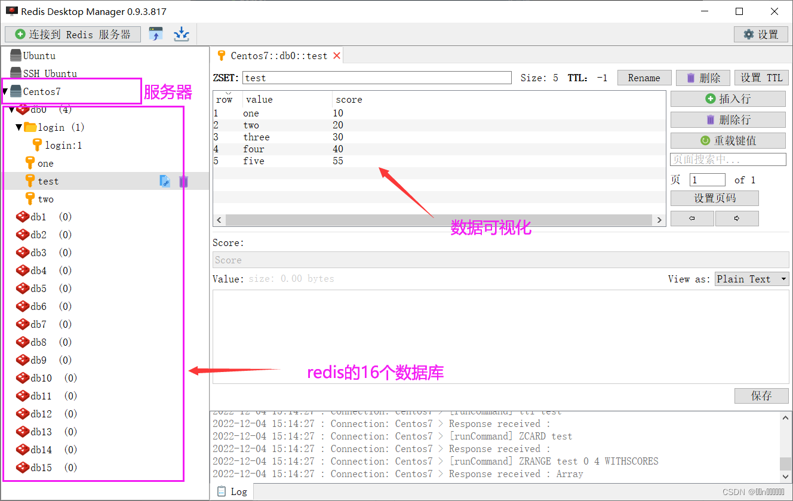The width and height of the screenshot is (793, 501).
Task: Click the Rename button
Action: coord(644,77)
